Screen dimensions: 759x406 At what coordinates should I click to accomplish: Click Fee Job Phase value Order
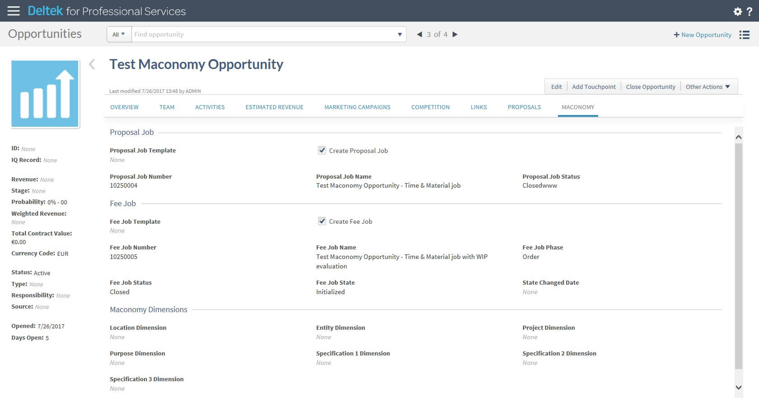pyautogui.click(x=531, y=257)
